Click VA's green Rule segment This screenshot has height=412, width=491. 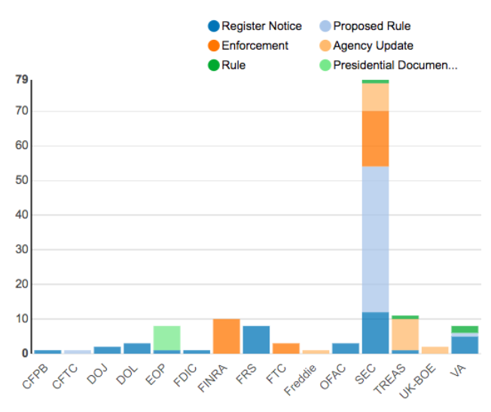(465, 330)
